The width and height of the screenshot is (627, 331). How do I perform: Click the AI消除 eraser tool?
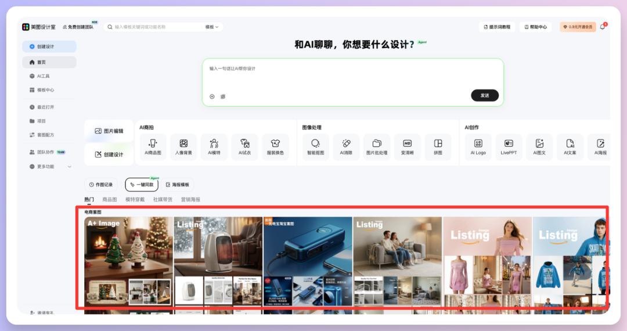click(x=346, y=146)
